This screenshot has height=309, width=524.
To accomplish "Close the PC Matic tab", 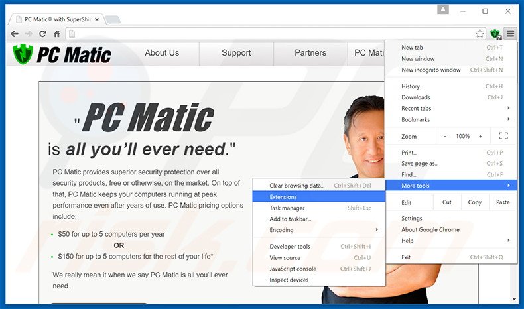I will point(97,19).
